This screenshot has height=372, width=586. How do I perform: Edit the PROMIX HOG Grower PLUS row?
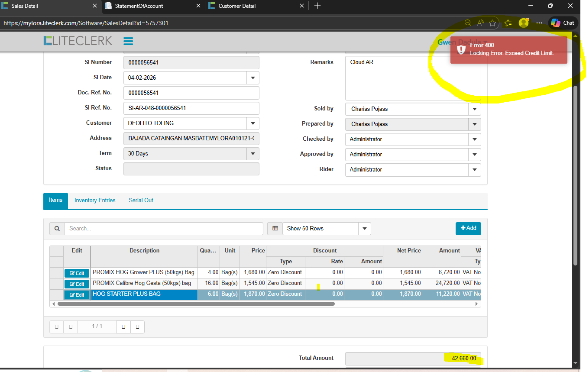77,273
